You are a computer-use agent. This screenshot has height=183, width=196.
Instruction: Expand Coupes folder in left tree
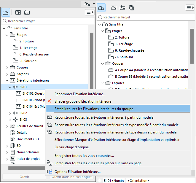tap(7, 68)
